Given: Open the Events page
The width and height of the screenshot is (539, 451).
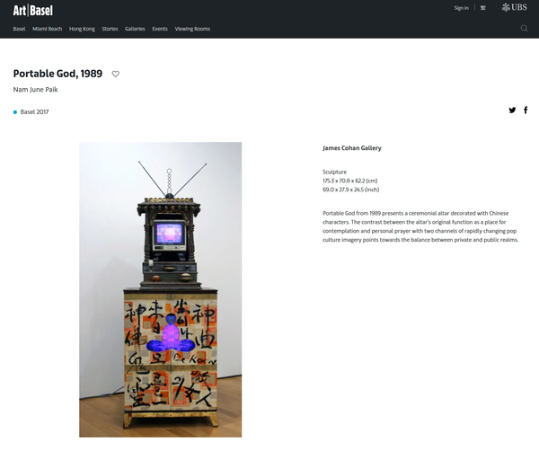Looking at the screenshot, I should coord(160,29).
